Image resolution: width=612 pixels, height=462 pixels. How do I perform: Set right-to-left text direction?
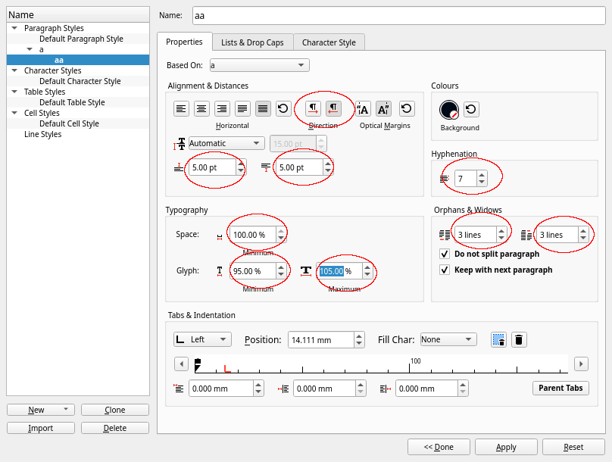(333, 109)
